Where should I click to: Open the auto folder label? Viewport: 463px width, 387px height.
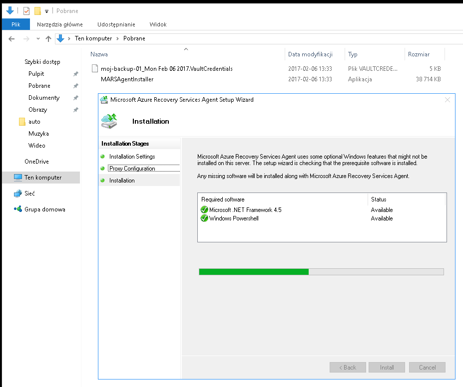pyautogui.click(x=34, y=122)
